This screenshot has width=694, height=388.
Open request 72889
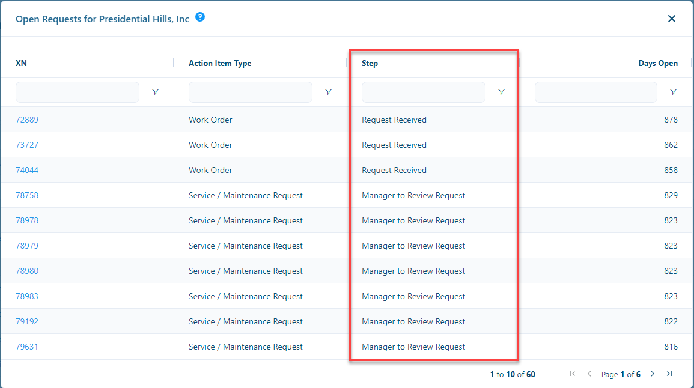click(27, 120)
